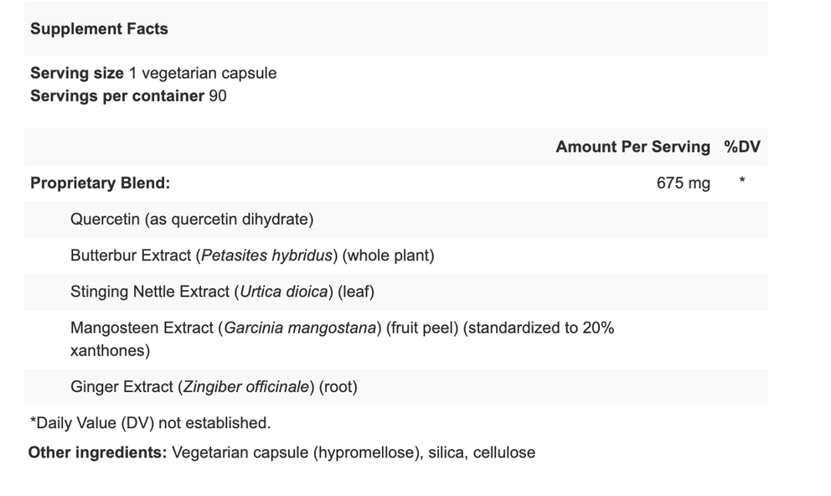Select the Ginger Extract ingredient row

tap(396, 387)
